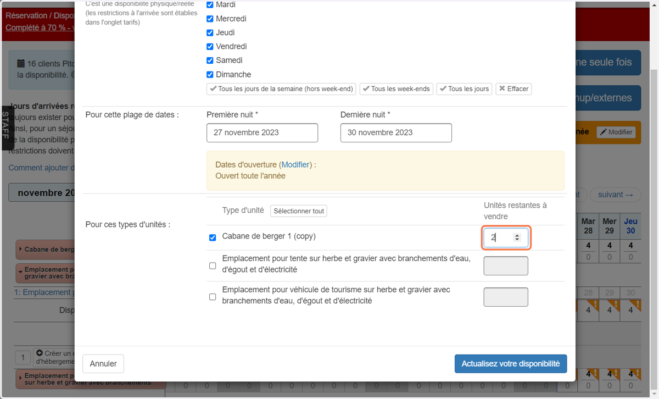Check Emplacement pour véhicule de tourisme
Viewport: 659px width, 399px height.
pos(213,297)
